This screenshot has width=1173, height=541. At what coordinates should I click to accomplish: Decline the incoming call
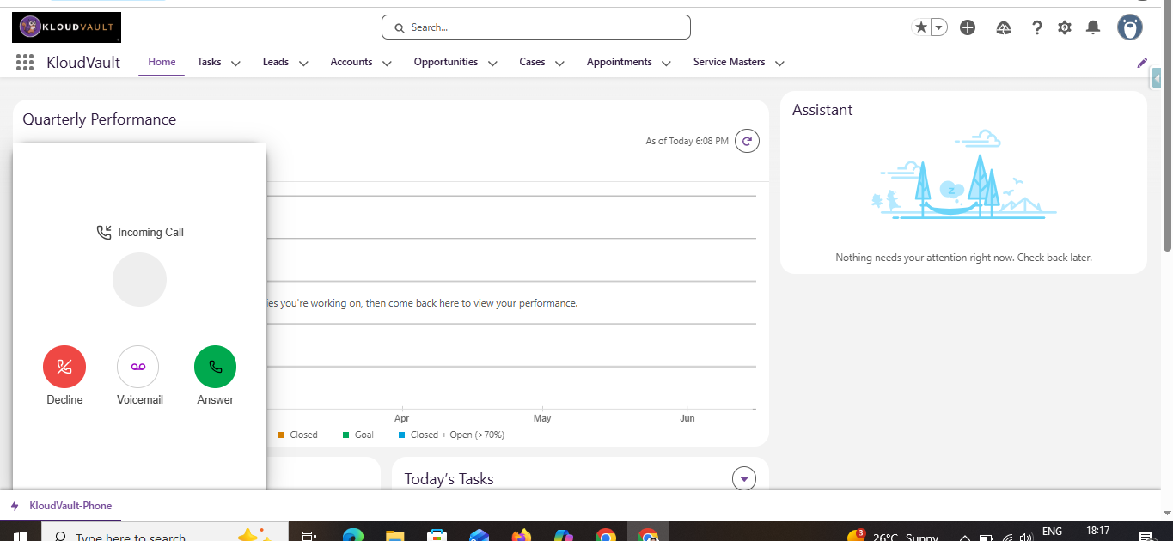(64, 367)
